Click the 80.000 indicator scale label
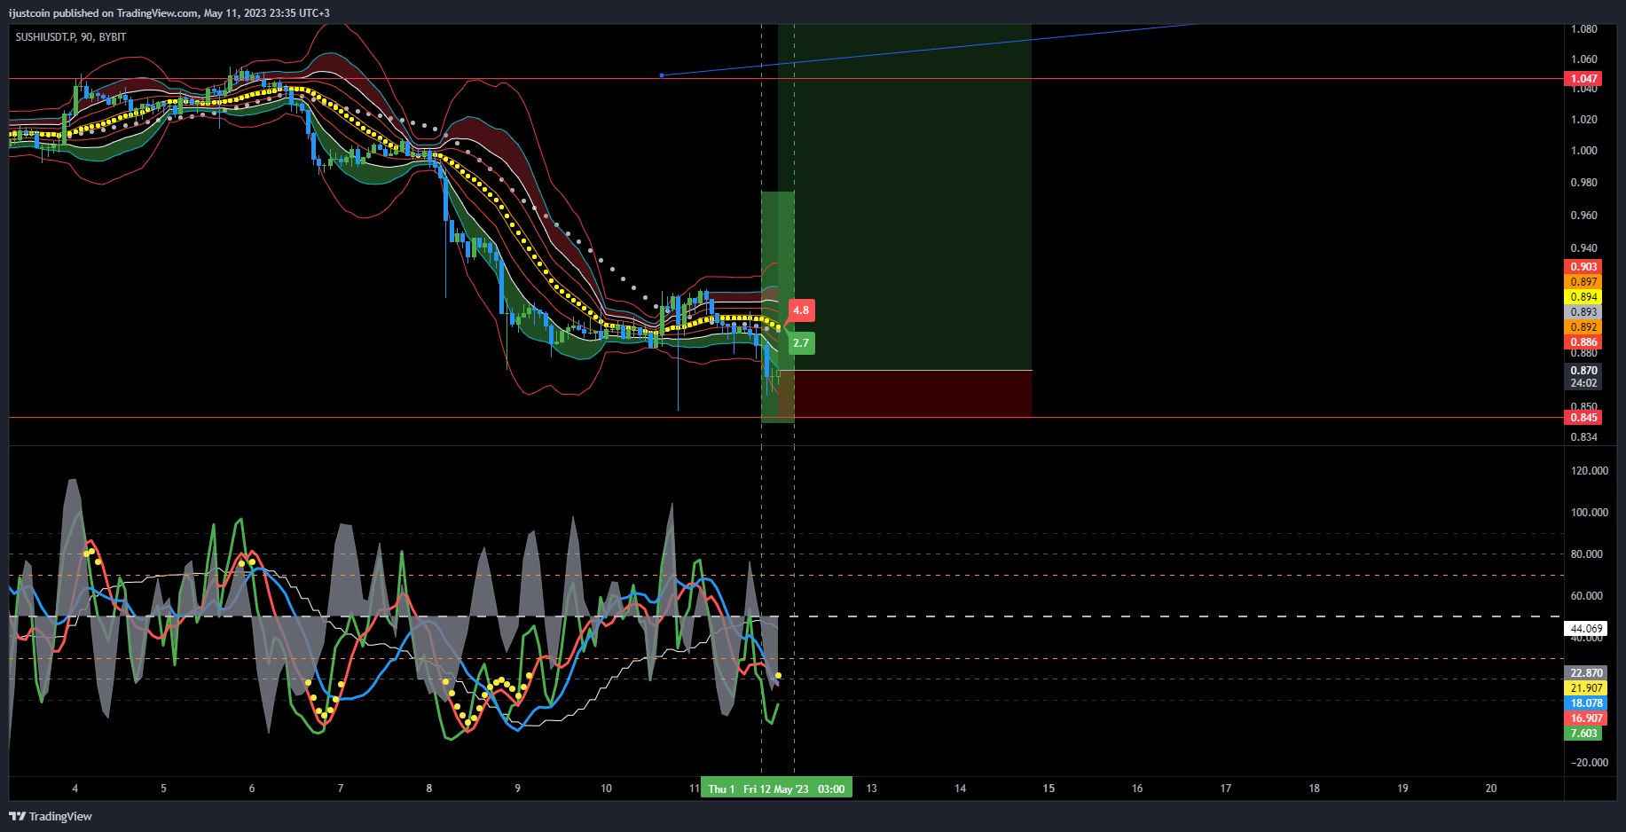Screen dimensions: 1626x832 pyautogui.click(x=1587, y=554)
